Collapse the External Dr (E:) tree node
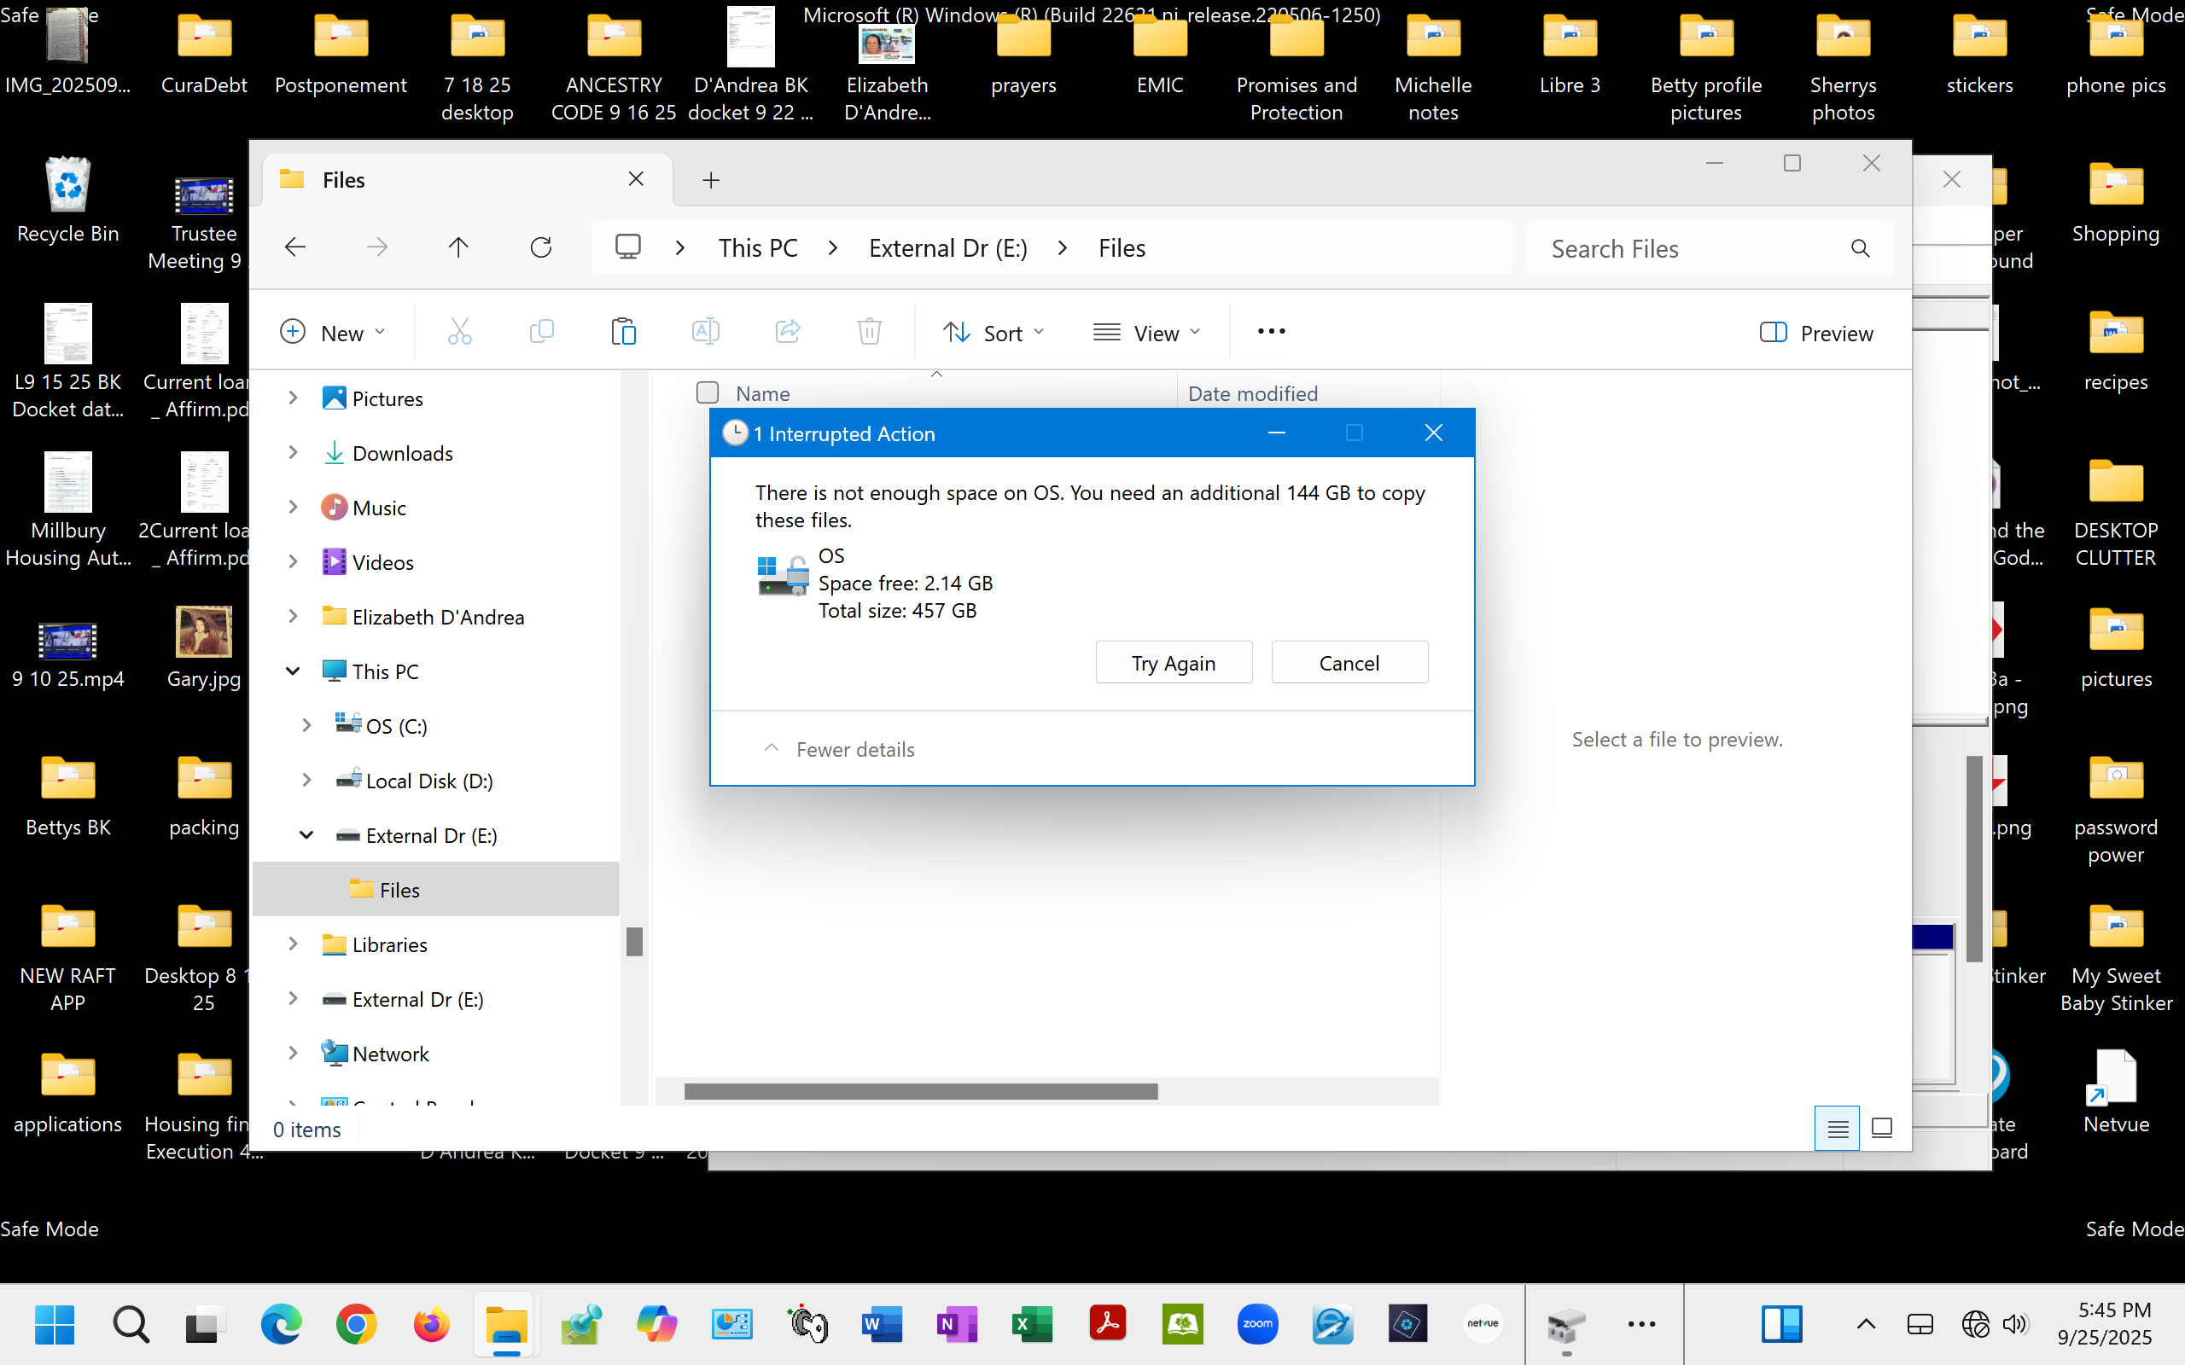The width and height of the screenshot is (2185, 1365). (306, 835)
